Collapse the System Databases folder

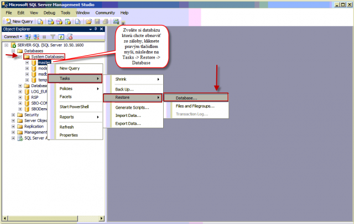point(20,57)
